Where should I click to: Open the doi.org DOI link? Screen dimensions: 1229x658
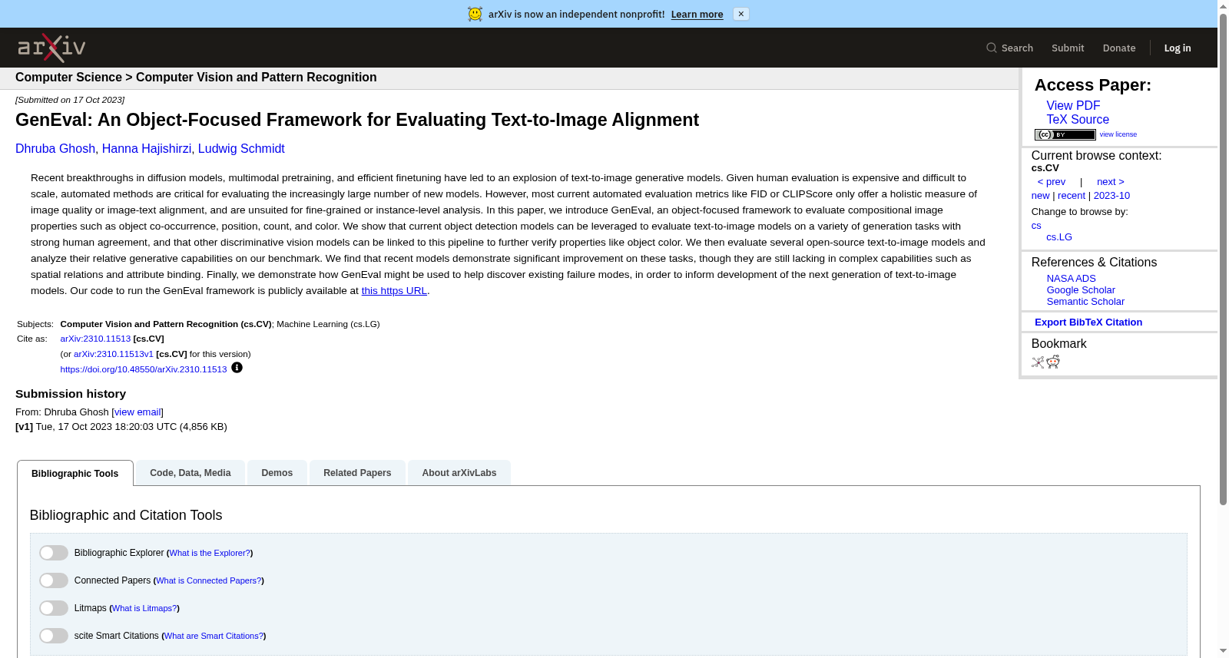(144, 369)
